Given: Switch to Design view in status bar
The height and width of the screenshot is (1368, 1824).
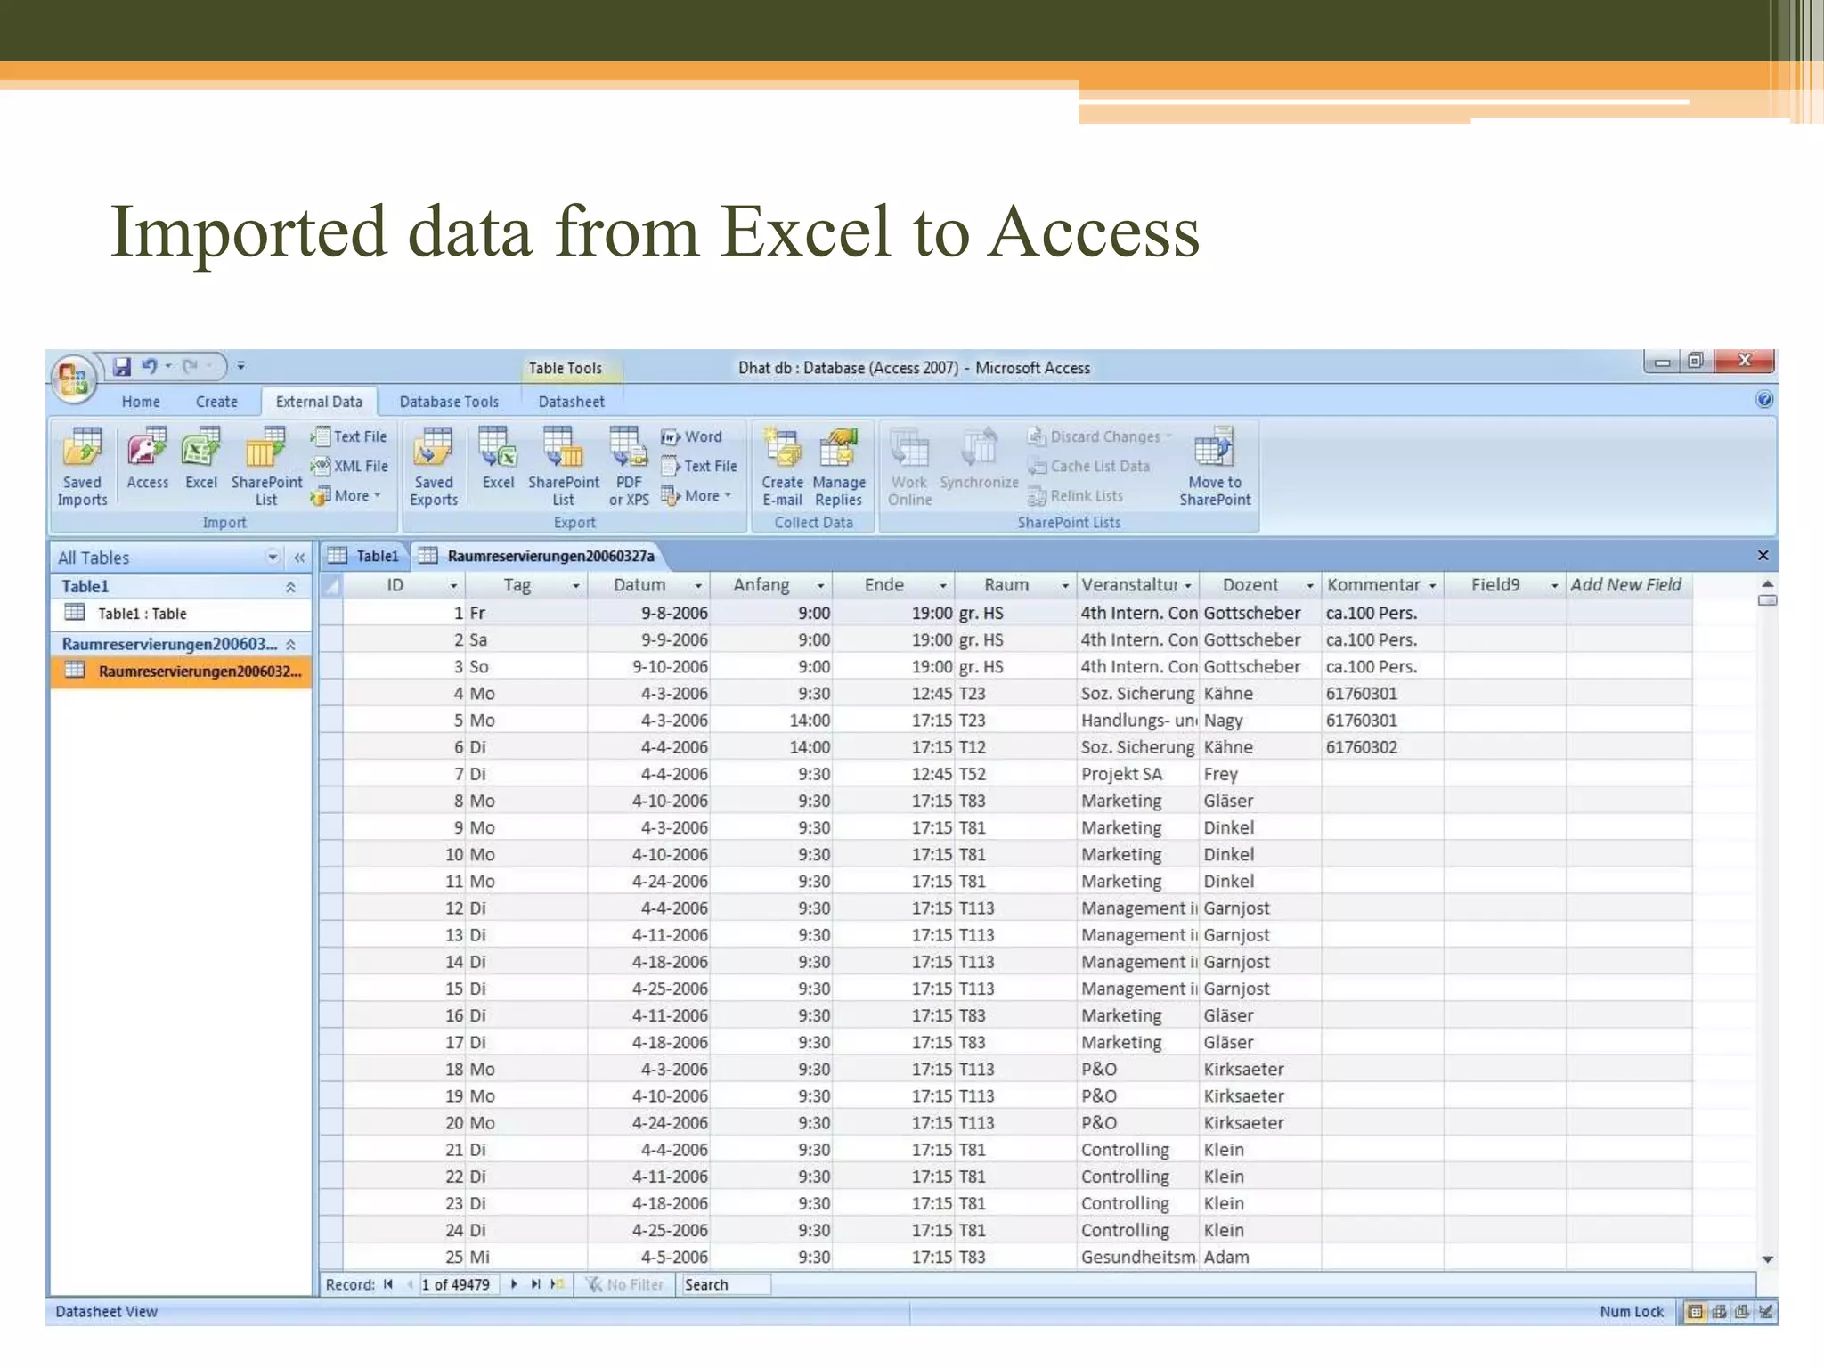Looking at the screenshot, I should pyautogui.click(x=1766, y=1312).
